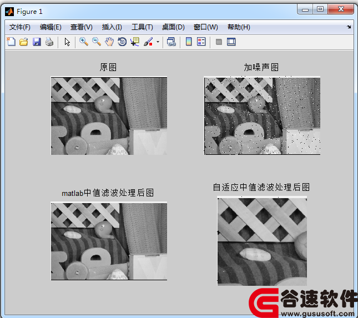Select the title 自适应中值滤波处理后图
The height and width of the screenshot is (318, 358).
pyautogui.click(x=261, y=187)
